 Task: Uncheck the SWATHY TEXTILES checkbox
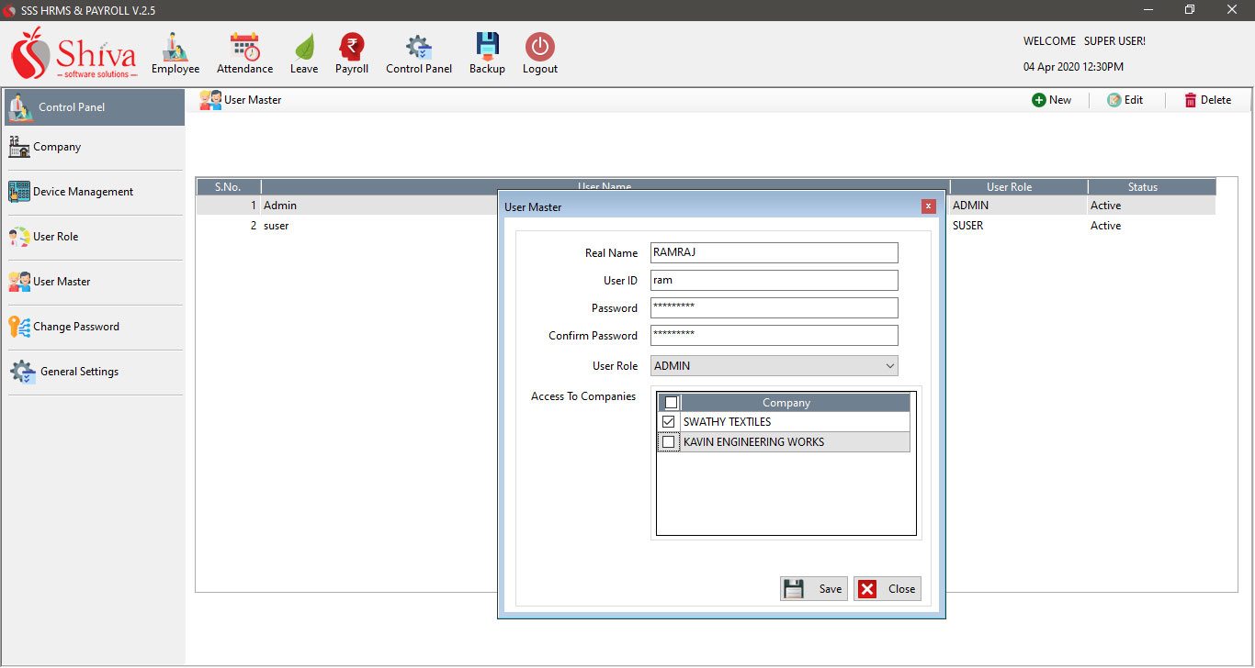pyautogui.click(x=669, y=422)
